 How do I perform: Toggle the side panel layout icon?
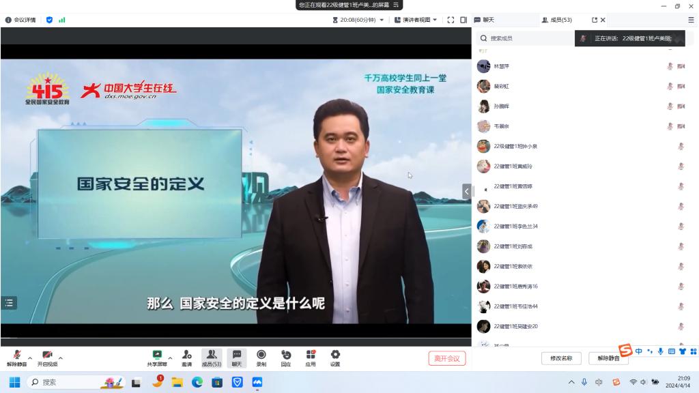(463, 20)
